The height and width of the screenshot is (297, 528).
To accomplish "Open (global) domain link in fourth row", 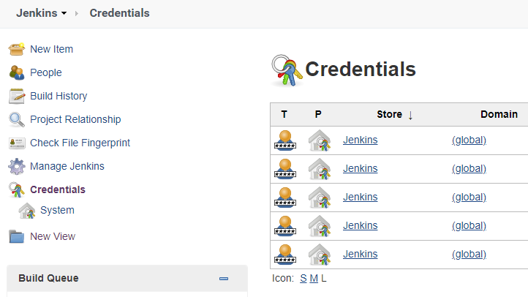I will [x=469, y=225].
